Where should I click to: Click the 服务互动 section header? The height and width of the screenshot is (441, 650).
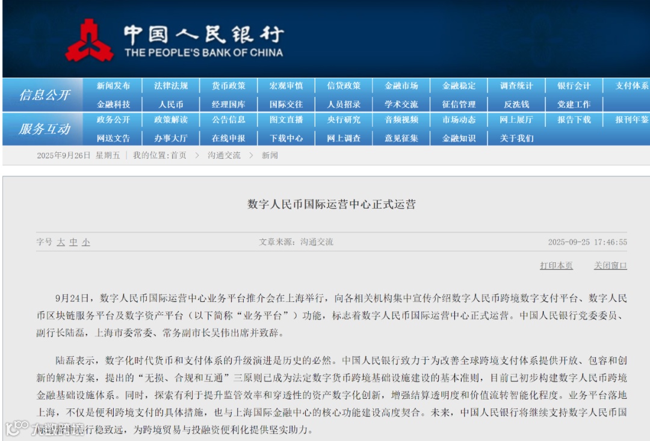tap(45, 129)
